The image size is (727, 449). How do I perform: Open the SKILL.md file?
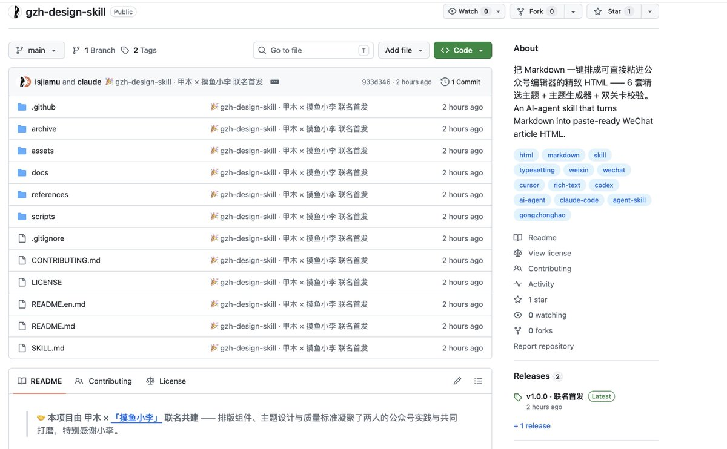coord(48,348)
